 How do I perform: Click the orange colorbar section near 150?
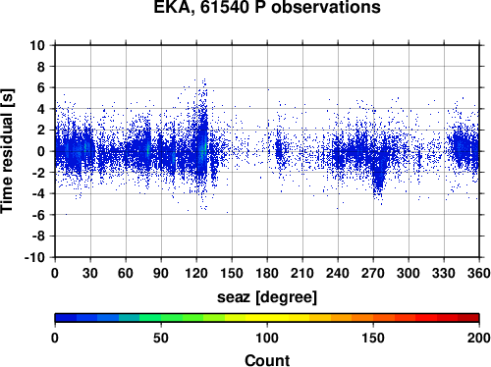[x=373, y=318]
